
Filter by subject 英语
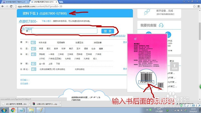pyautogui.click(x=41, y=49)
